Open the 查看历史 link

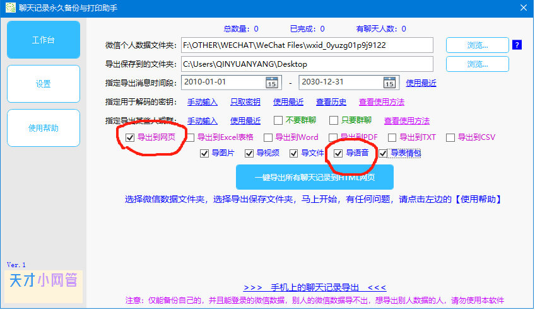tap(331, 102)
